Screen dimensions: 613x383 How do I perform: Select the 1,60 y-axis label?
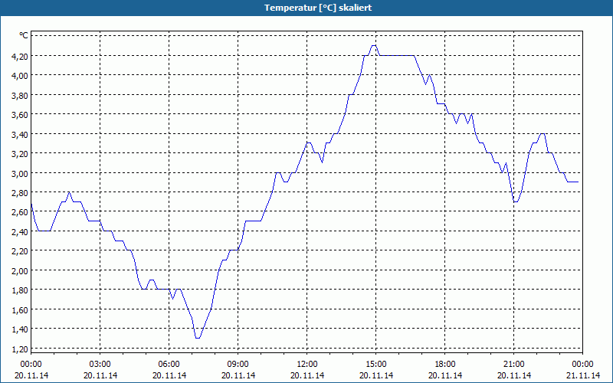[20, 309]
